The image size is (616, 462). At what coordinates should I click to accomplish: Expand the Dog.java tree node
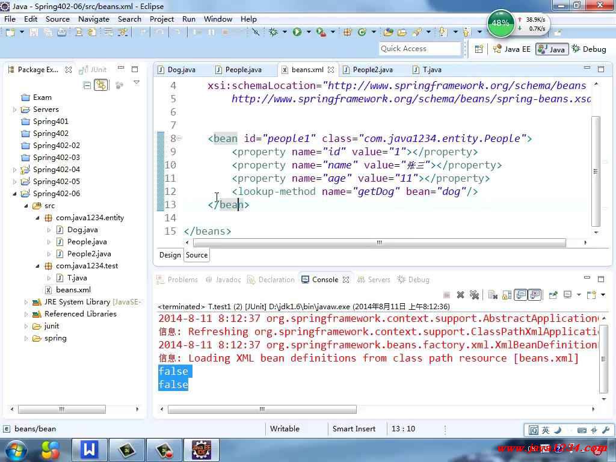(49, 230)
